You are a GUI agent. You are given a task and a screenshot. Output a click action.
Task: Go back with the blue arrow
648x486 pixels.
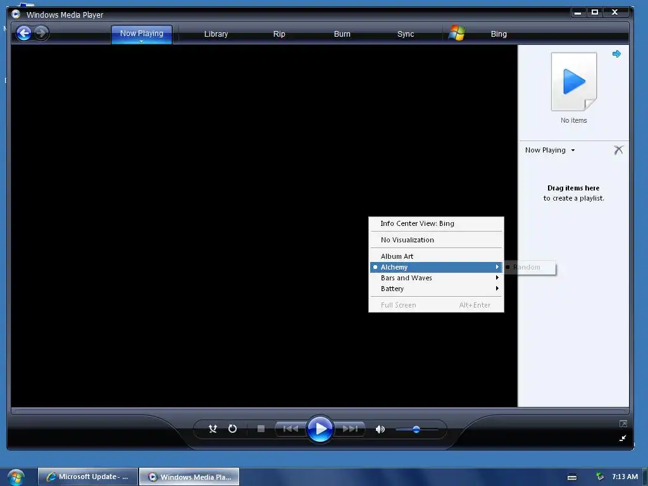(x=24, y=33)
